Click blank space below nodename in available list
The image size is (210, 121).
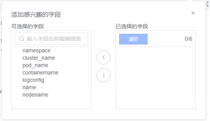pyautogui.click(x=51, y=103)
